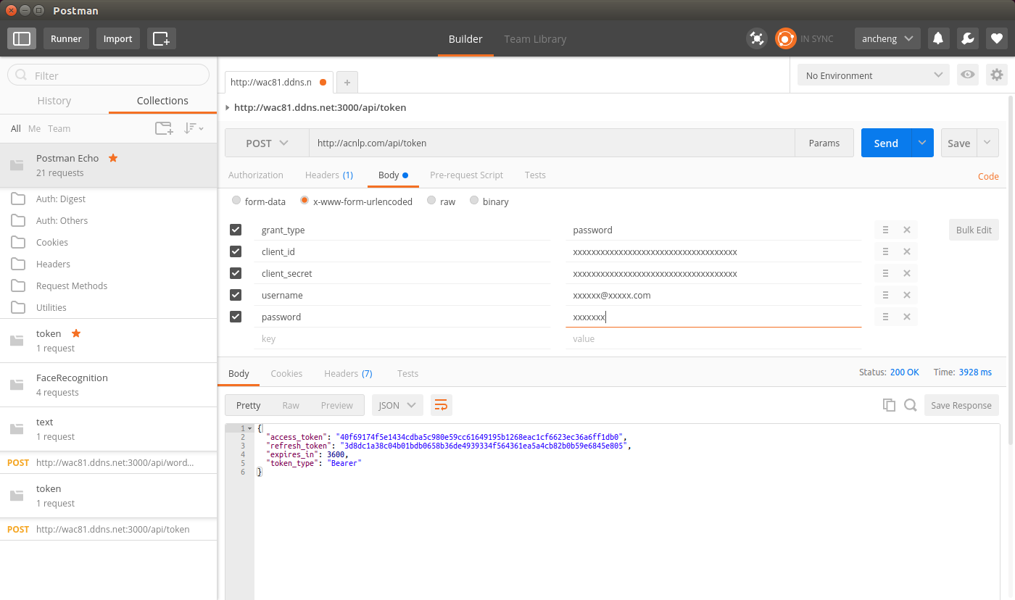Click the collections Filter search field
The image size is (1015, 600).
coord(108,75)
